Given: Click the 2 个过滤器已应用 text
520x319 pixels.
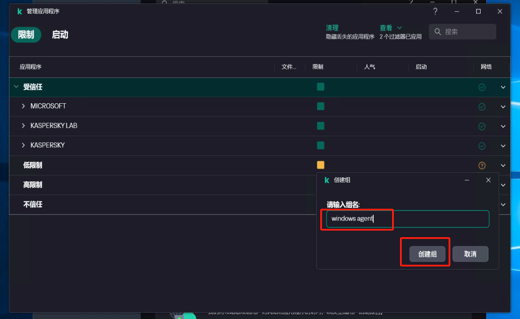Looking at the screenshot, I should point(400,37).
